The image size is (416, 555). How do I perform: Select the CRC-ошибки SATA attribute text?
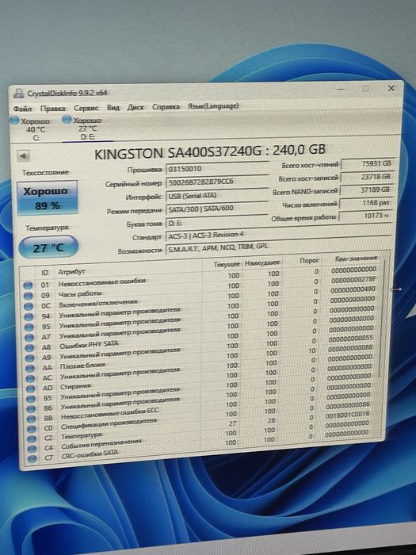coord(90,454)
